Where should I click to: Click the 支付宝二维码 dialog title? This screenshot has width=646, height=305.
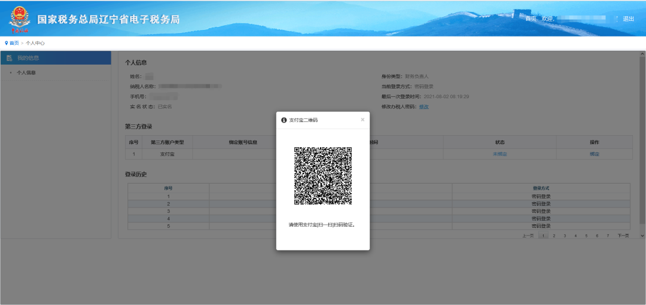pyautogui.click(x=303, y=120)
